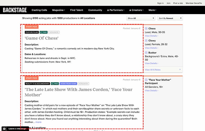Expand description with the "more" link

(38, 122)
